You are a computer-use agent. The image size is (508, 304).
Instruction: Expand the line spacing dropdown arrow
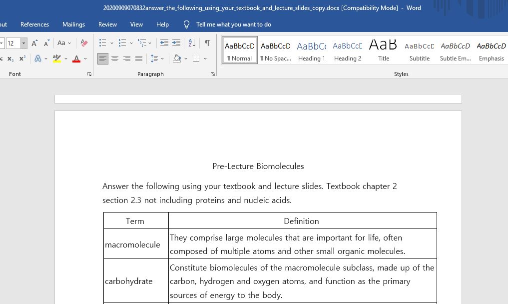click(162, 59)
